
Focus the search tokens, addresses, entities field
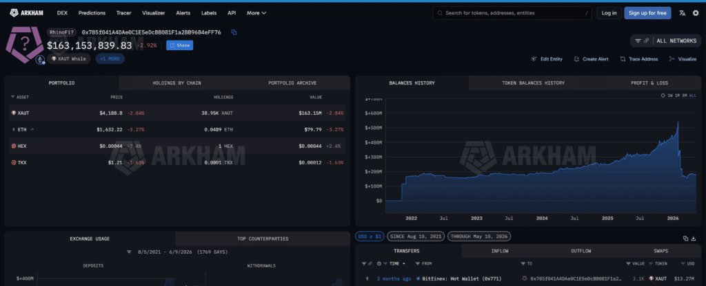(513, 13)
